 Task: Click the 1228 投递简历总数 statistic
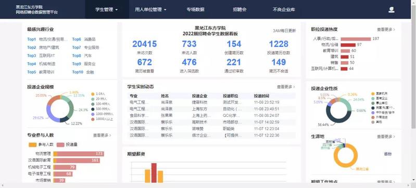279,47
